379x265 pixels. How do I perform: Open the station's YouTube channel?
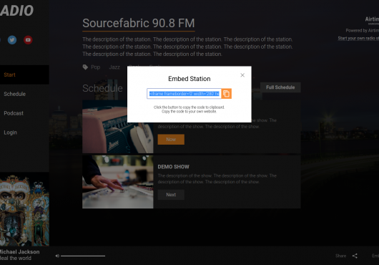pos(28,40)
